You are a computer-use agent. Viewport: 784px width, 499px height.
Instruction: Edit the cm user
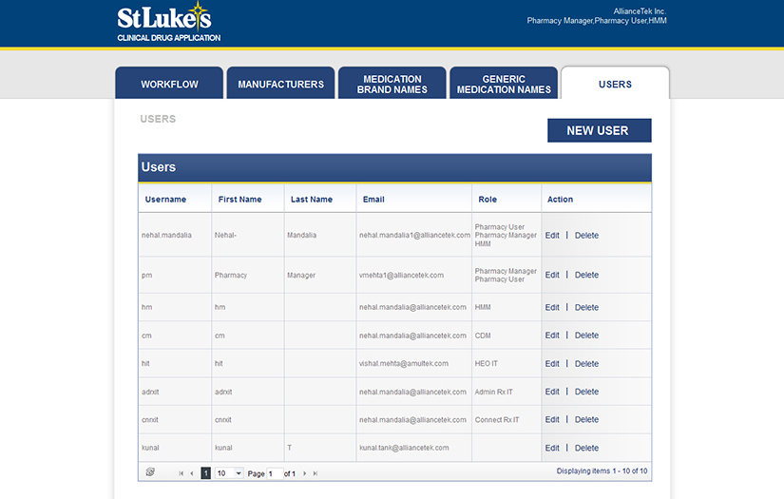pyautogui.click(x=552, y=336)
